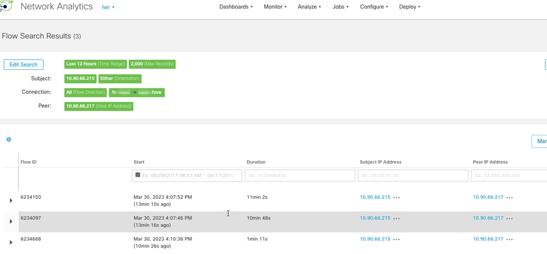Click the Duration column header
547x254 pixels.
[x=256, y=162]
